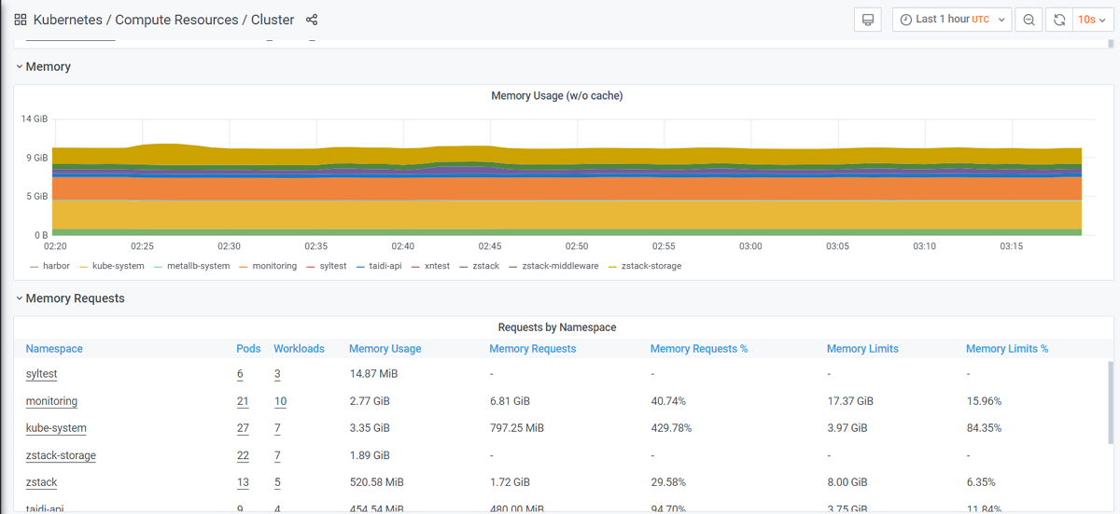
Task: Click the Pods count 21 for monitoring
Action: click(x=243, y=401)
